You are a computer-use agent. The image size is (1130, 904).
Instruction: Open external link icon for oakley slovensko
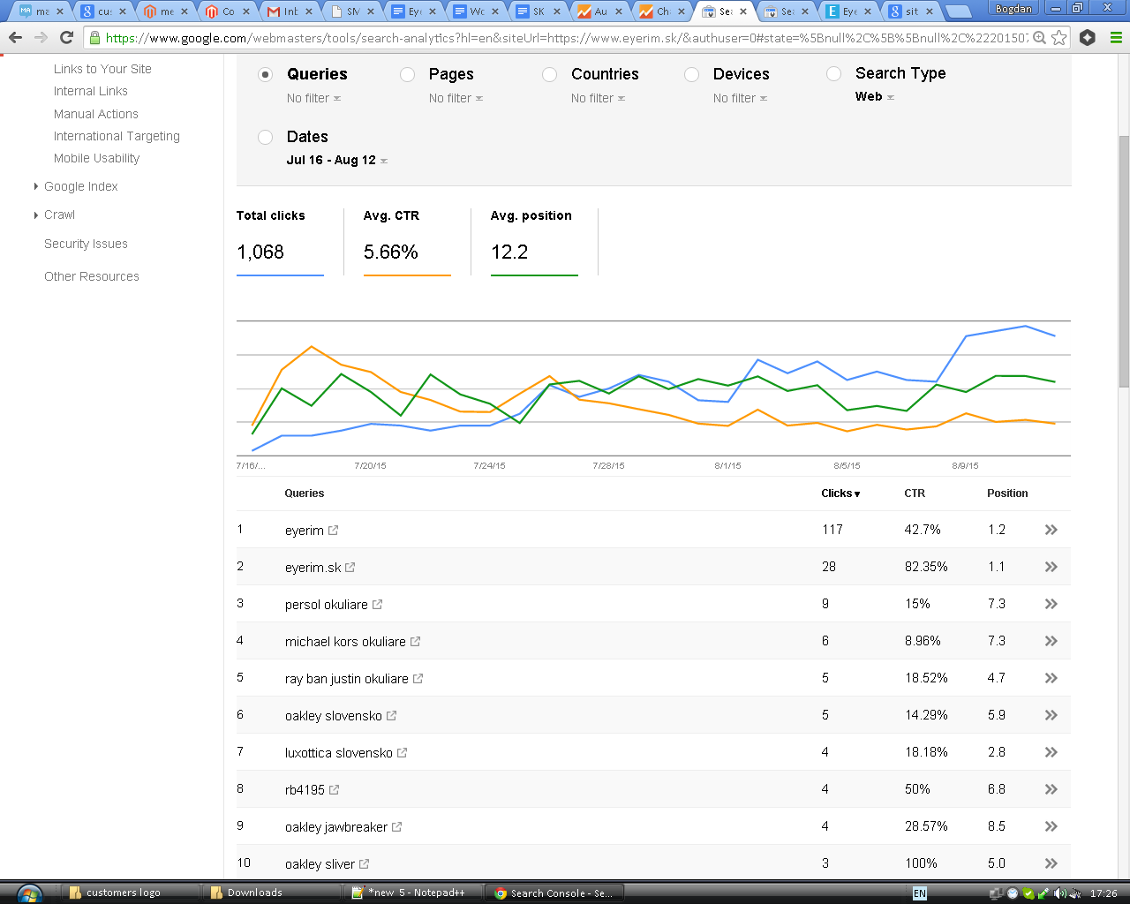391,716
